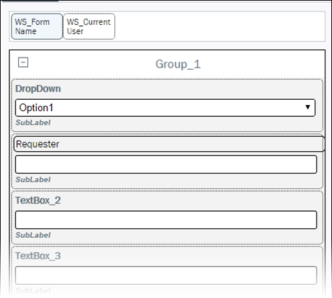Click the Option1 dropdown box
Image resolution: width=332 pixels, height=298 pixels.
click(x=165, y=108)
